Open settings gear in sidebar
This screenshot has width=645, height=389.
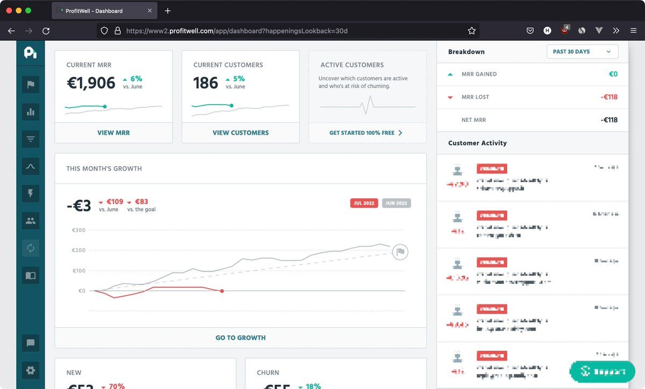point(31,370)
